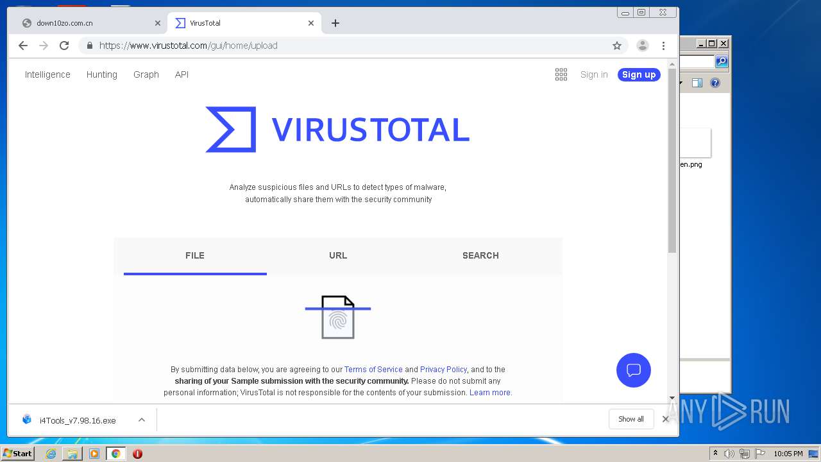821x462 pixels.
Task: Select the VirusTotal browser tab
Action: coord(244,23)
